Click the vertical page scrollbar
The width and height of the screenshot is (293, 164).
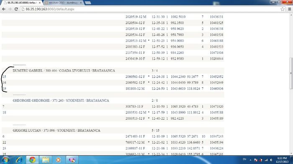[x=291, y=73]
